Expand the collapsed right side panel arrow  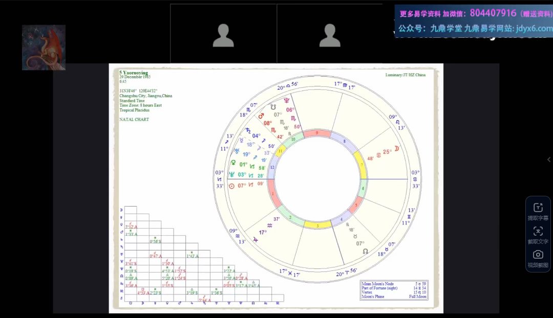pyautogui.click(x=549, y=160)
